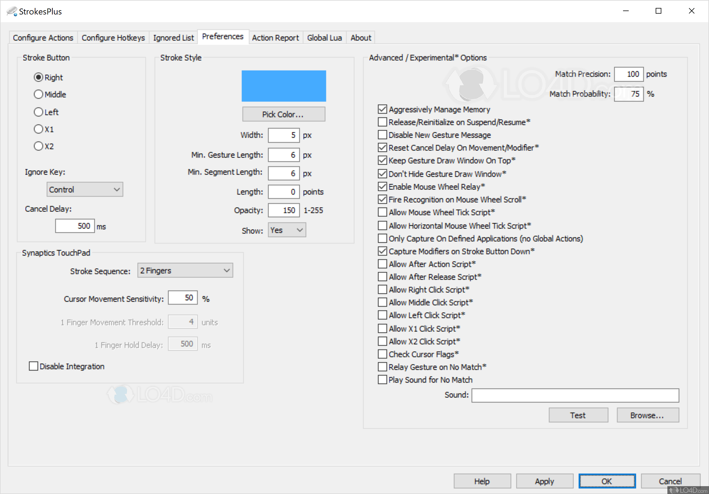Choose X2 as the stroke button

coord(38,146)
